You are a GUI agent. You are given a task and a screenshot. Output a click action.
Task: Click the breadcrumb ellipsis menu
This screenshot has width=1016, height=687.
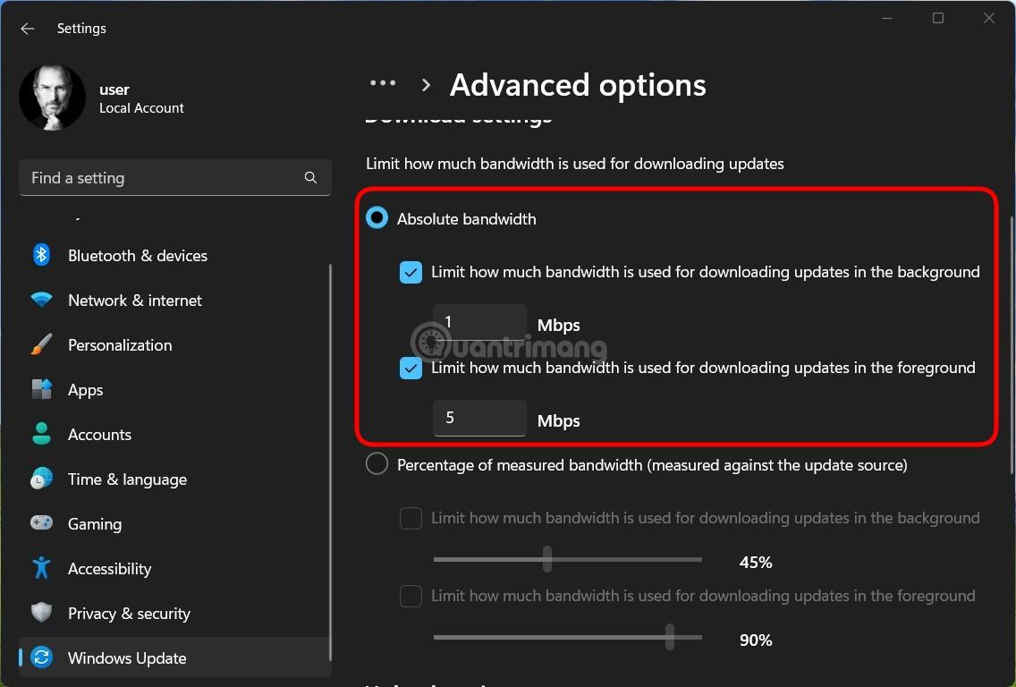[x=383, y=83]
